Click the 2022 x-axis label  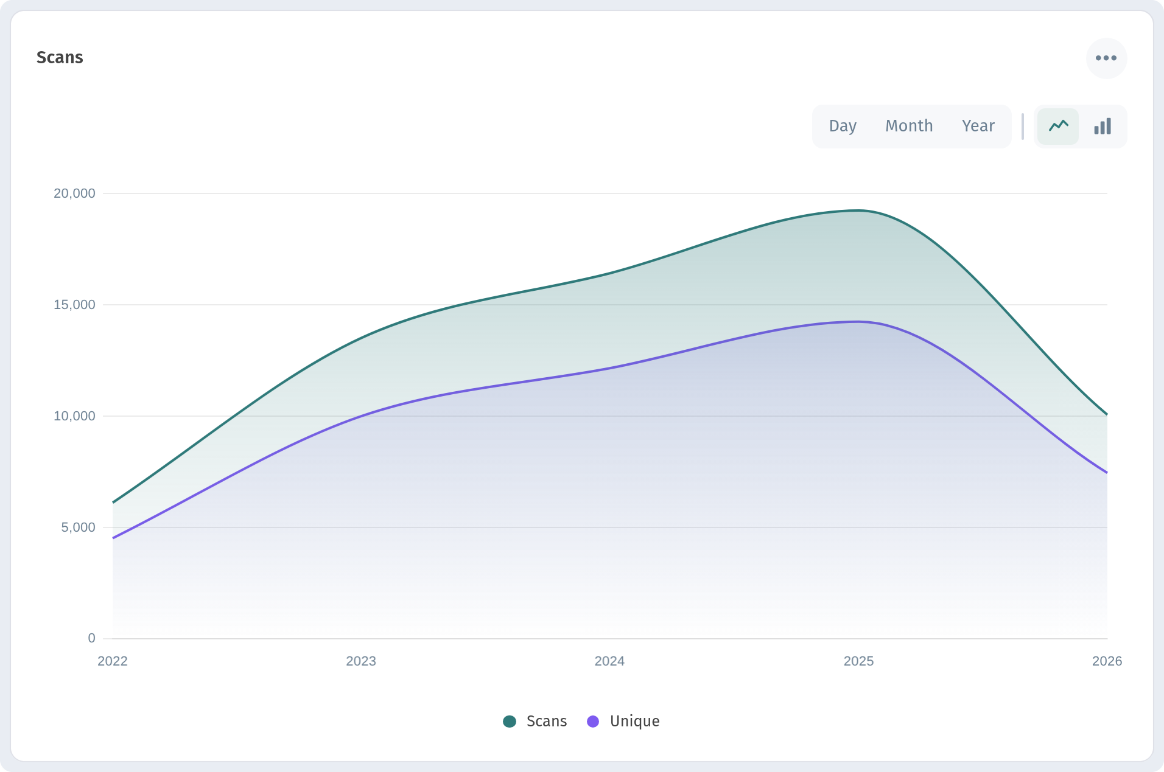[x=113, y=661]
